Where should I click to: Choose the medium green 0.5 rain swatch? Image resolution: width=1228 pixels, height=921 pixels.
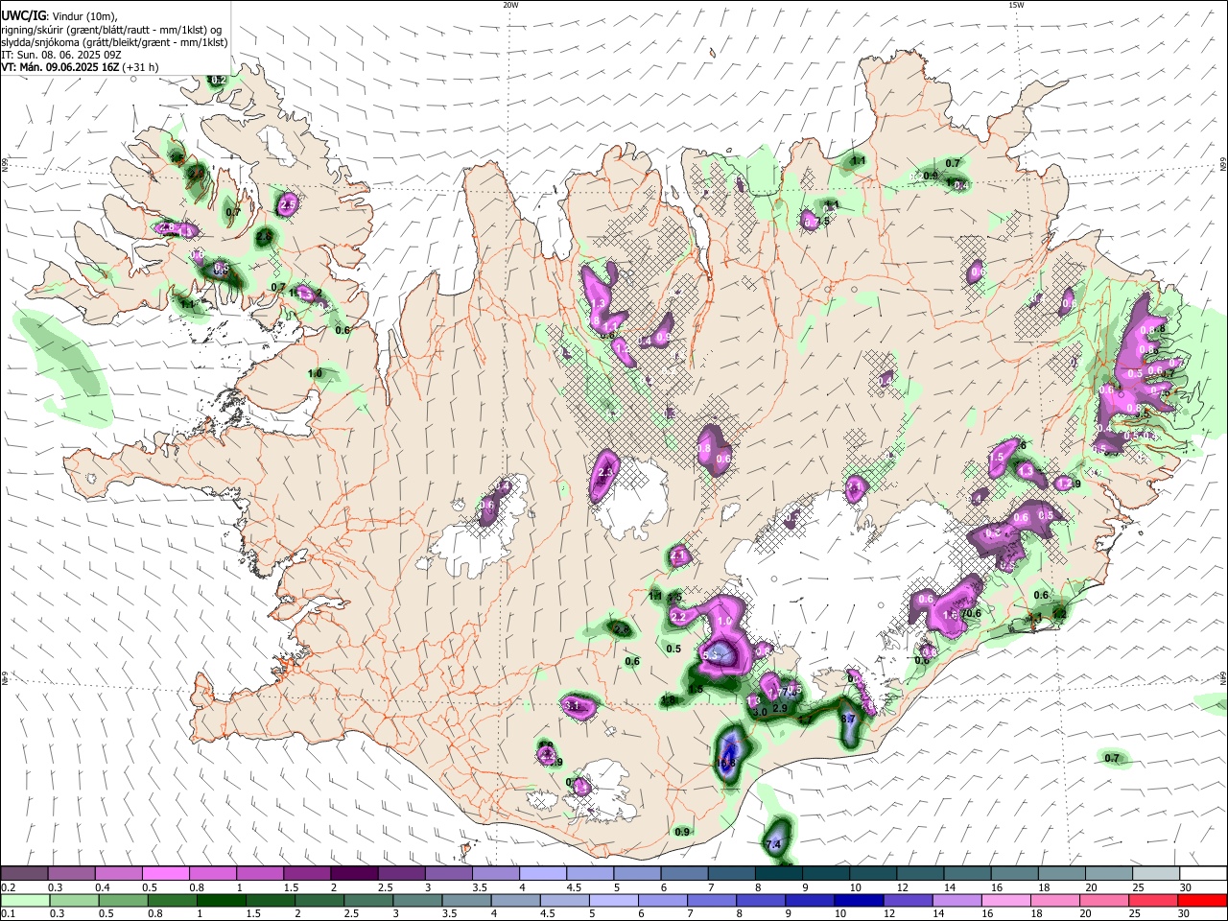tap(124, 900)
